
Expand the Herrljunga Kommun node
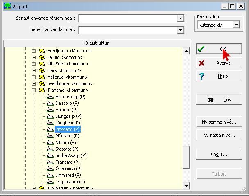click(34, 51)
